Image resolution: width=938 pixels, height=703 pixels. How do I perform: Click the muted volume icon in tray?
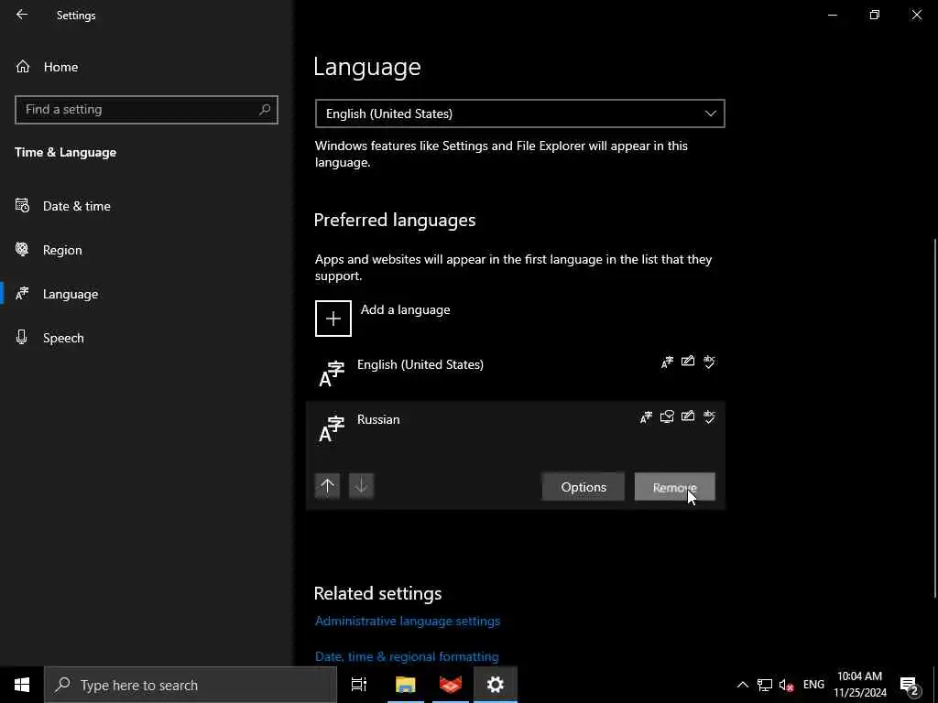(786, 685)
